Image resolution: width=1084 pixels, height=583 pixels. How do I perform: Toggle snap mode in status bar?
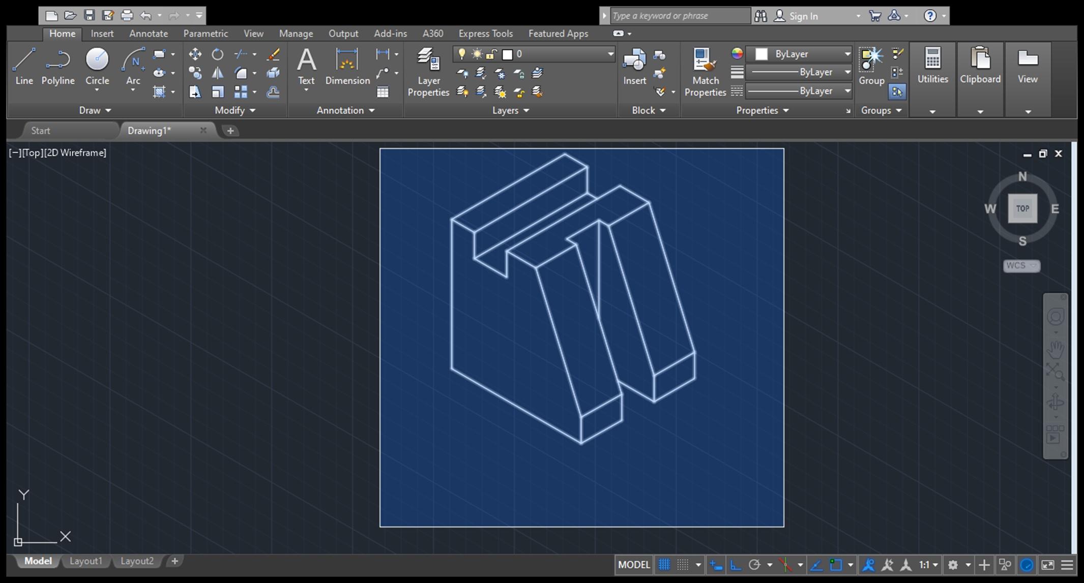click(683, 565)
